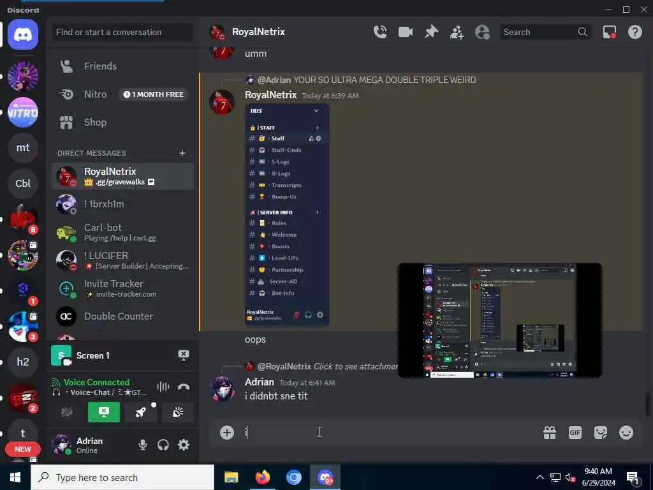Open the Windows Start menu
This screenshot has width=653, height=490.
[15, 477]
